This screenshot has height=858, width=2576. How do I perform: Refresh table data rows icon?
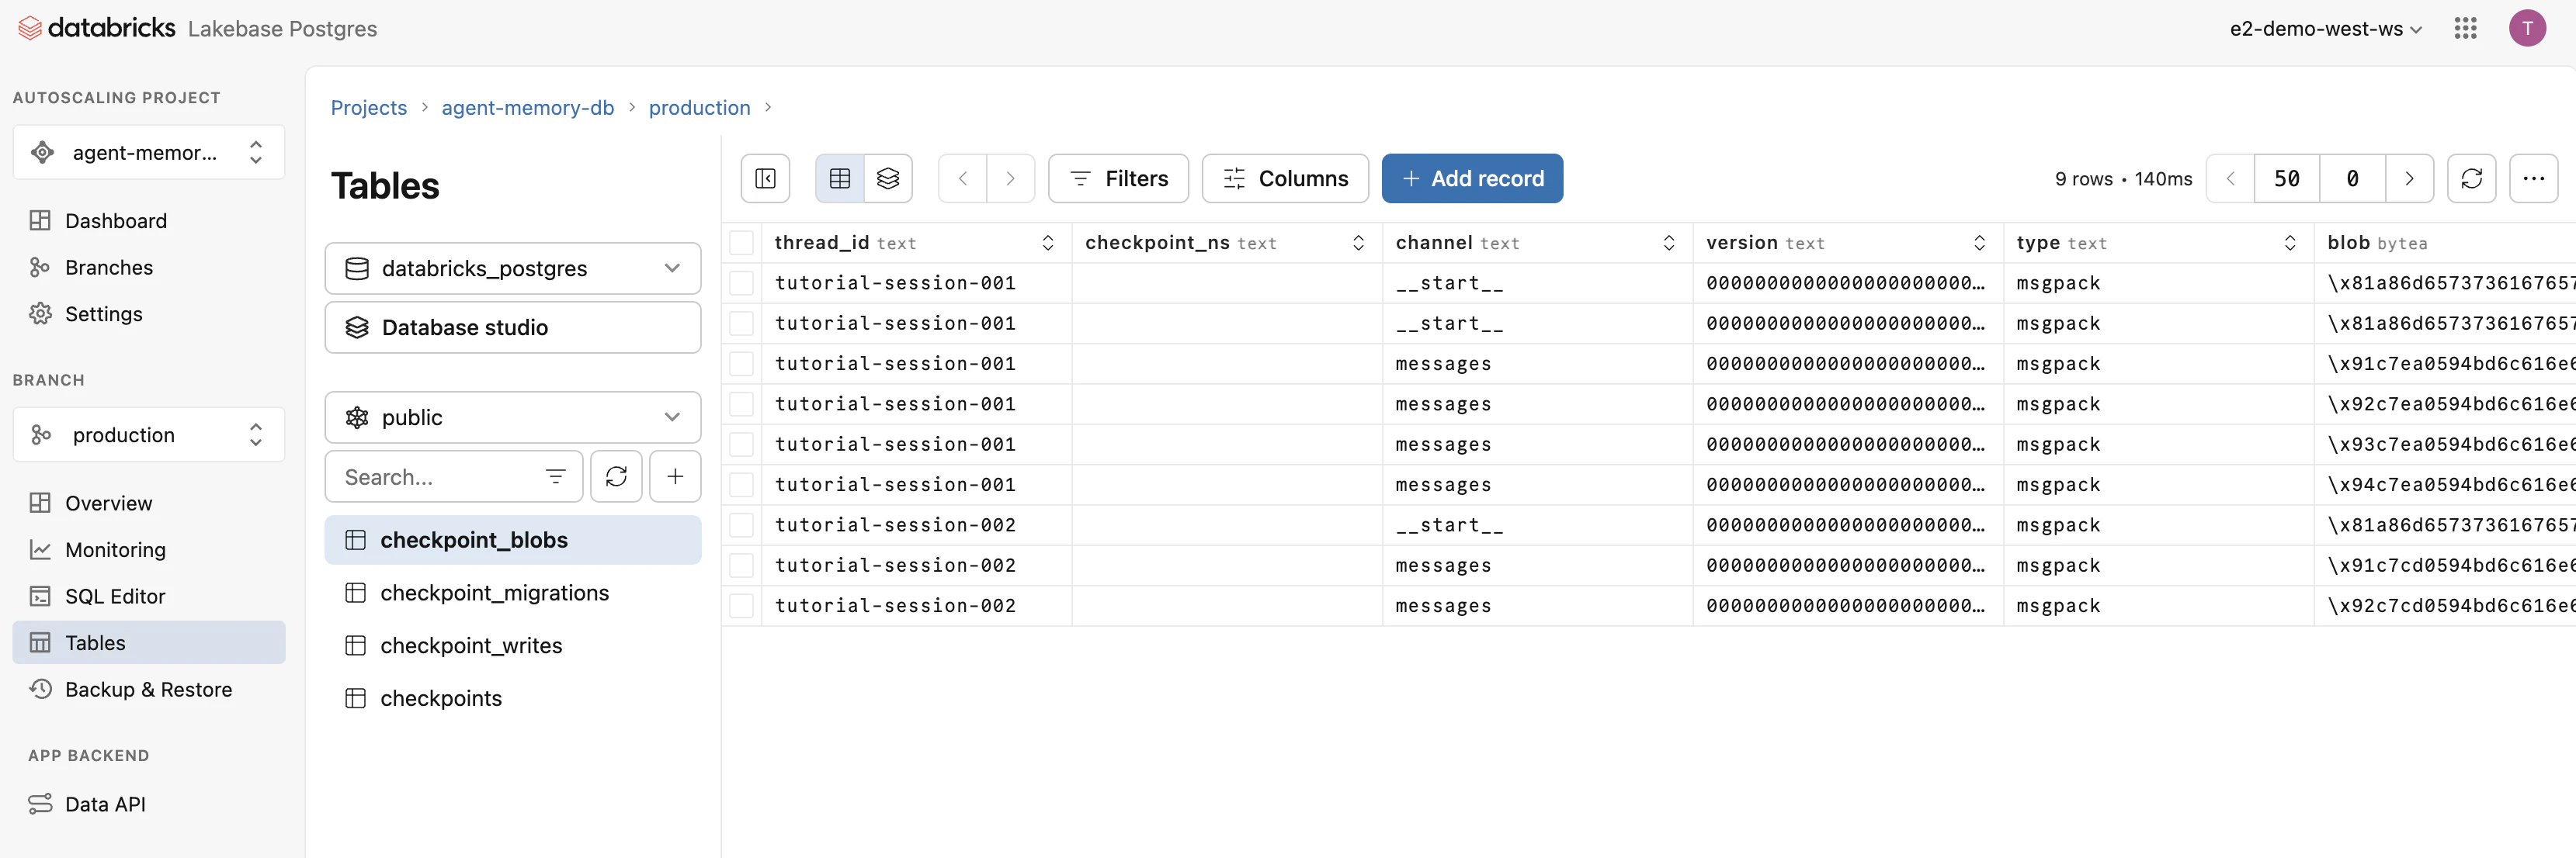[2471, 178]
